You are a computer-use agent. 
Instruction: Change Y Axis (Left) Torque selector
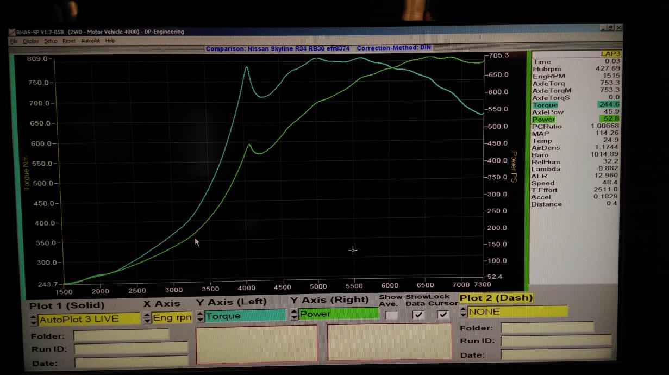[x=245, y=316]
